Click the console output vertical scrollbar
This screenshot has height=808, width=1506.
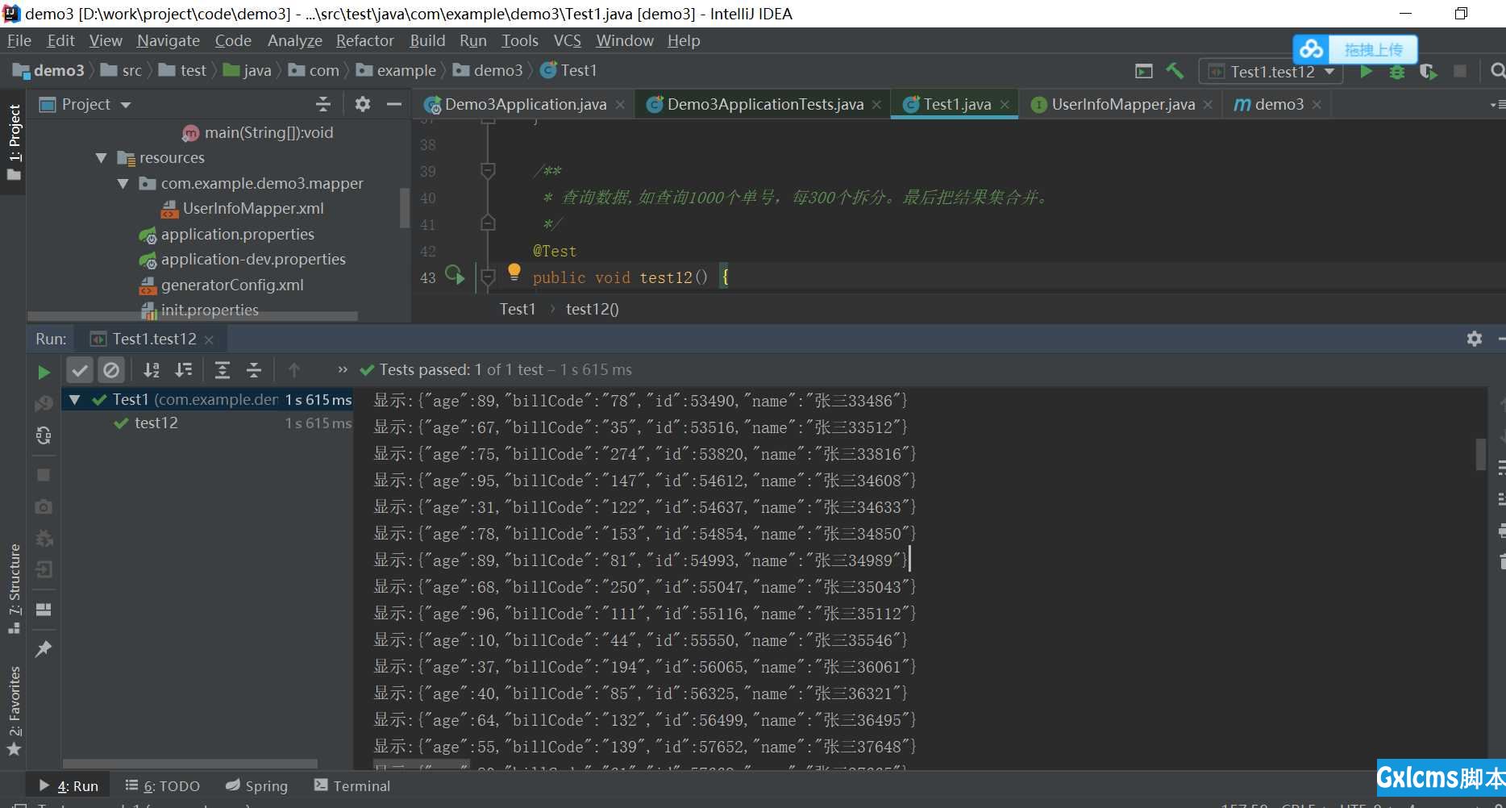(x=1481, y=455)
